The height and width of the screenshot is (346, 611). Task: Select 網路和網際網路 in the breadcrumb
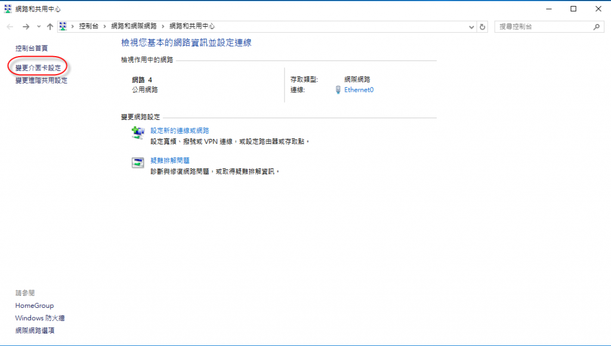[x=134, y=27]
